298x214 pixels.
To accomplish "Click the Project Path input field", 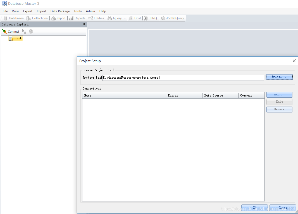I will point(183,78).
